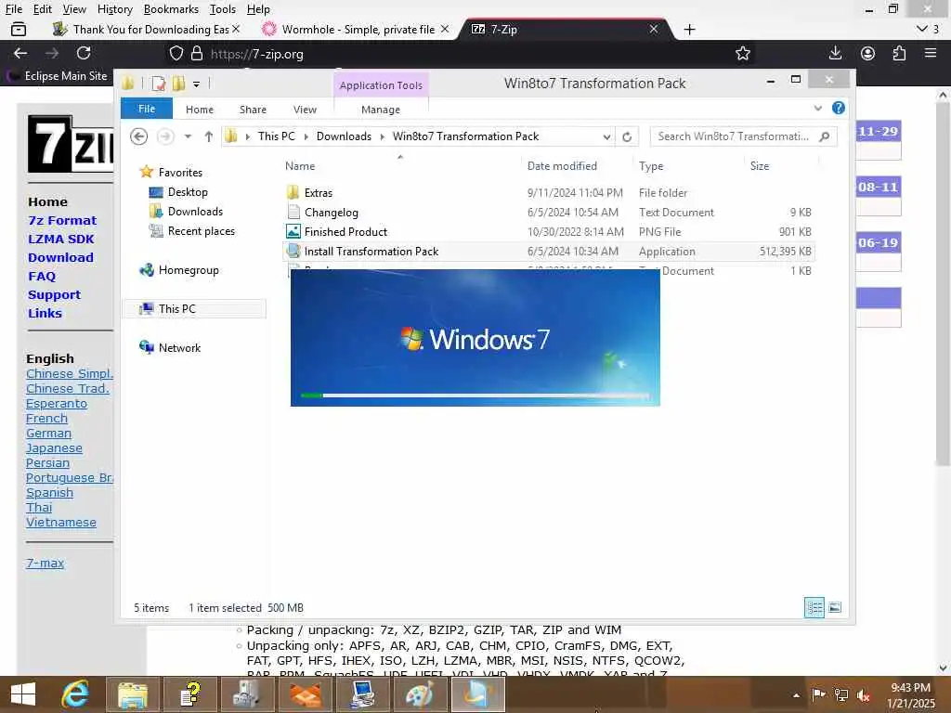Image resolution: width=951 pixels, height=713 pixels.
Task: Open the Firefox hamburger application menu
Action: pos(931,53)
